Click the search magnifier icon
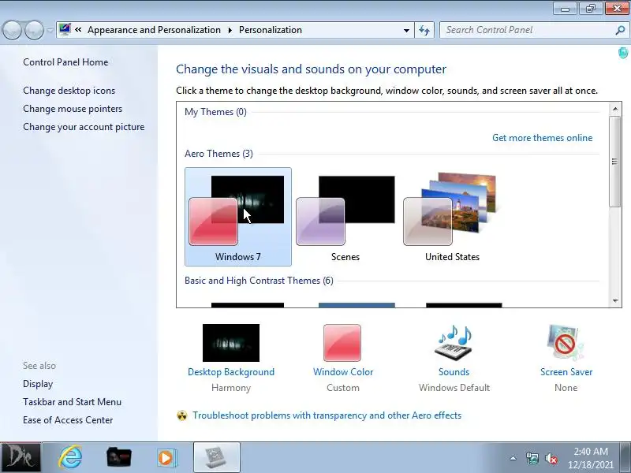Image resolution: width=631 pixels, height=473 pixels. pyautogui.click(x=620, y=30)
